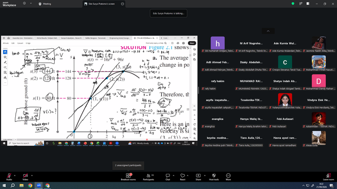This screenshot has height=189, width=337.
Task: Click asyifa inayatulla... participant name
Action: pyautogui.click(x=217, y=100)
